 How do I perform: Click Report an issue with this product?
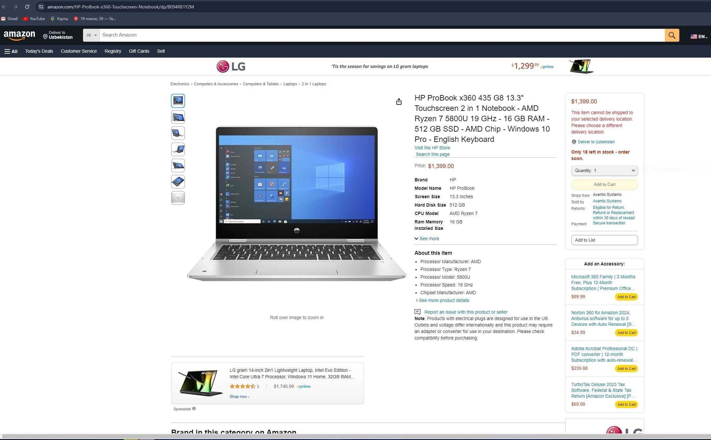click(x=466, y=312)
